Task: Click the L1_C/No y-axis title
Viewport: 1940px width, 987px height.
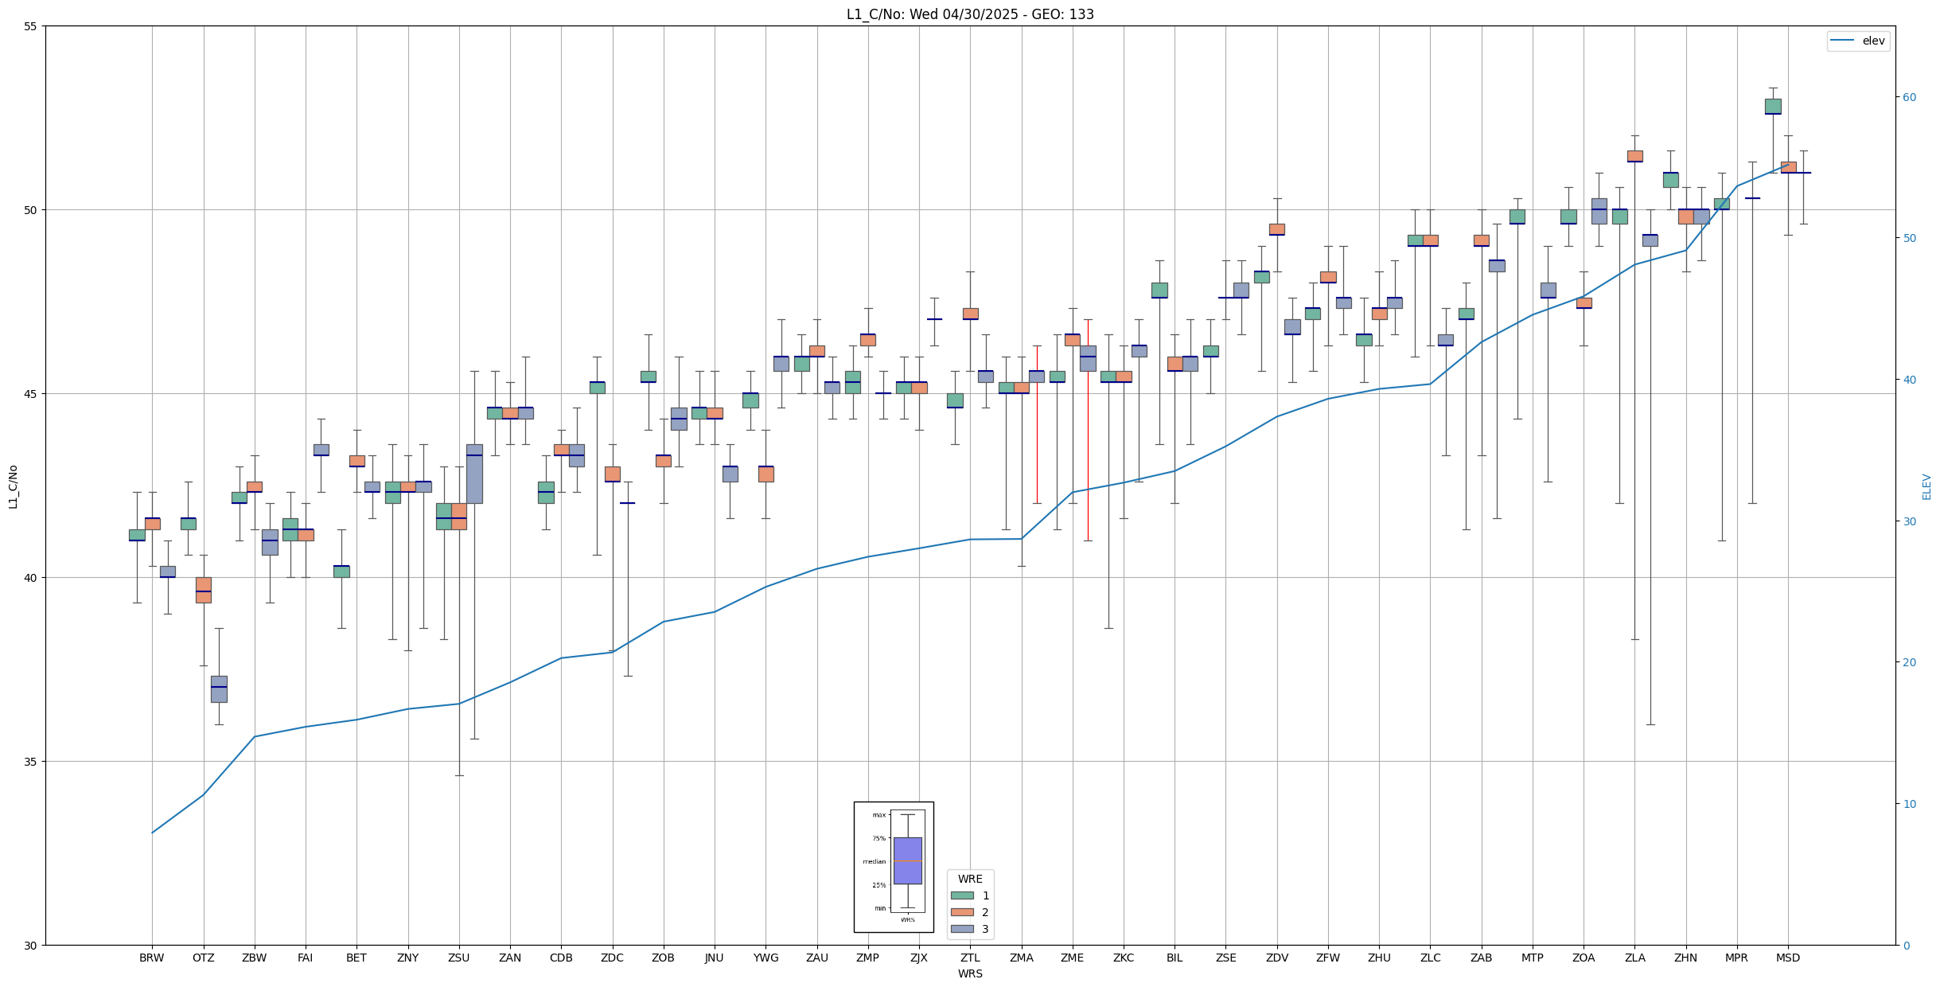Action: (x=13, y=486)
